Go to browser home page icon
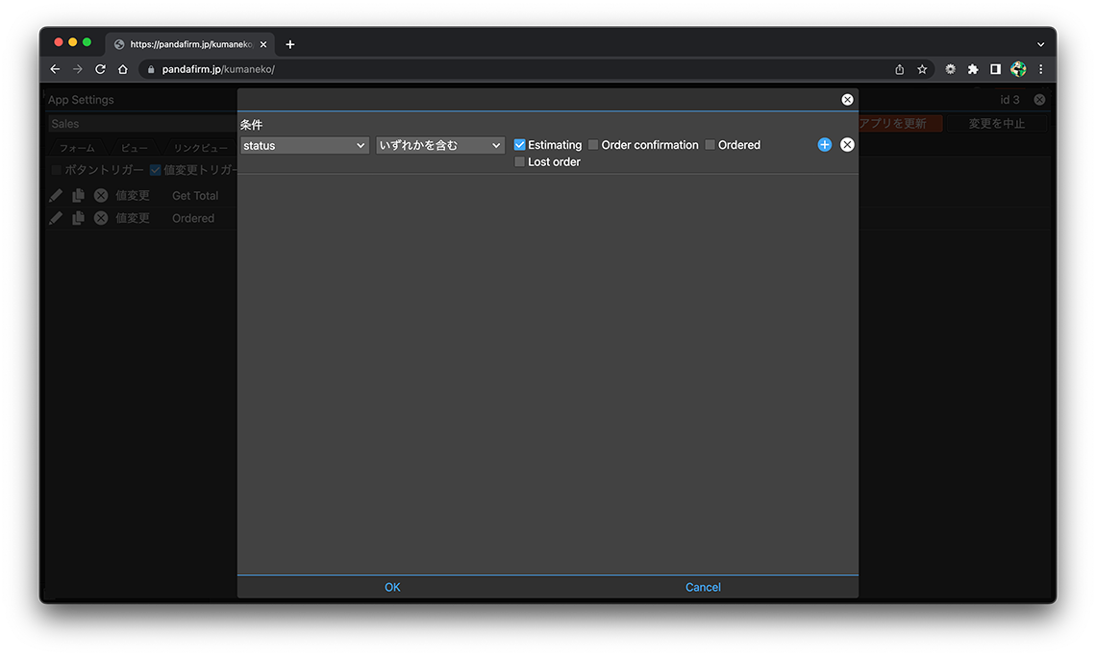This screenshot has height=656, width=1096. point(123,69)
